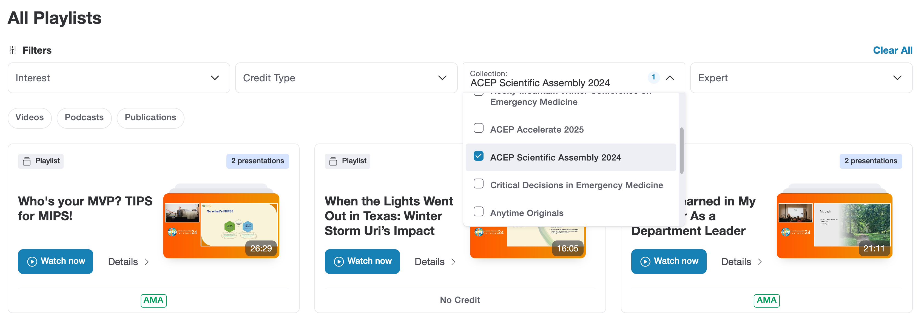921x321 pixels.
Task: Select the Publications content type
Action: [150, 117]
